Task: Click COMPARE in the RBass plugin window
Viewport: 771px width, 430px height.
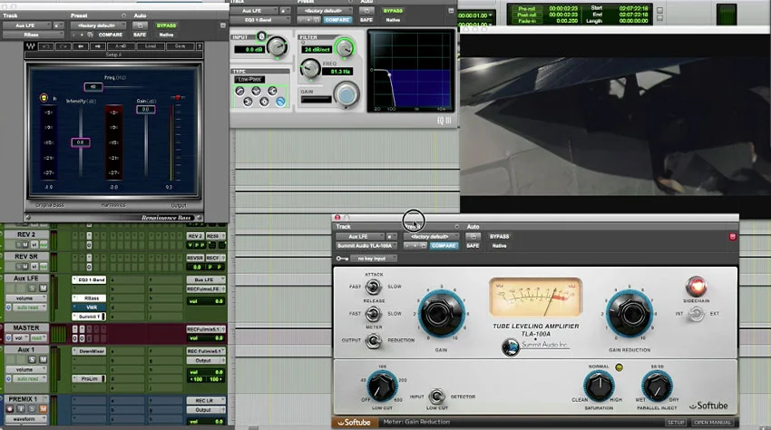Action: (x=110, y=34)
